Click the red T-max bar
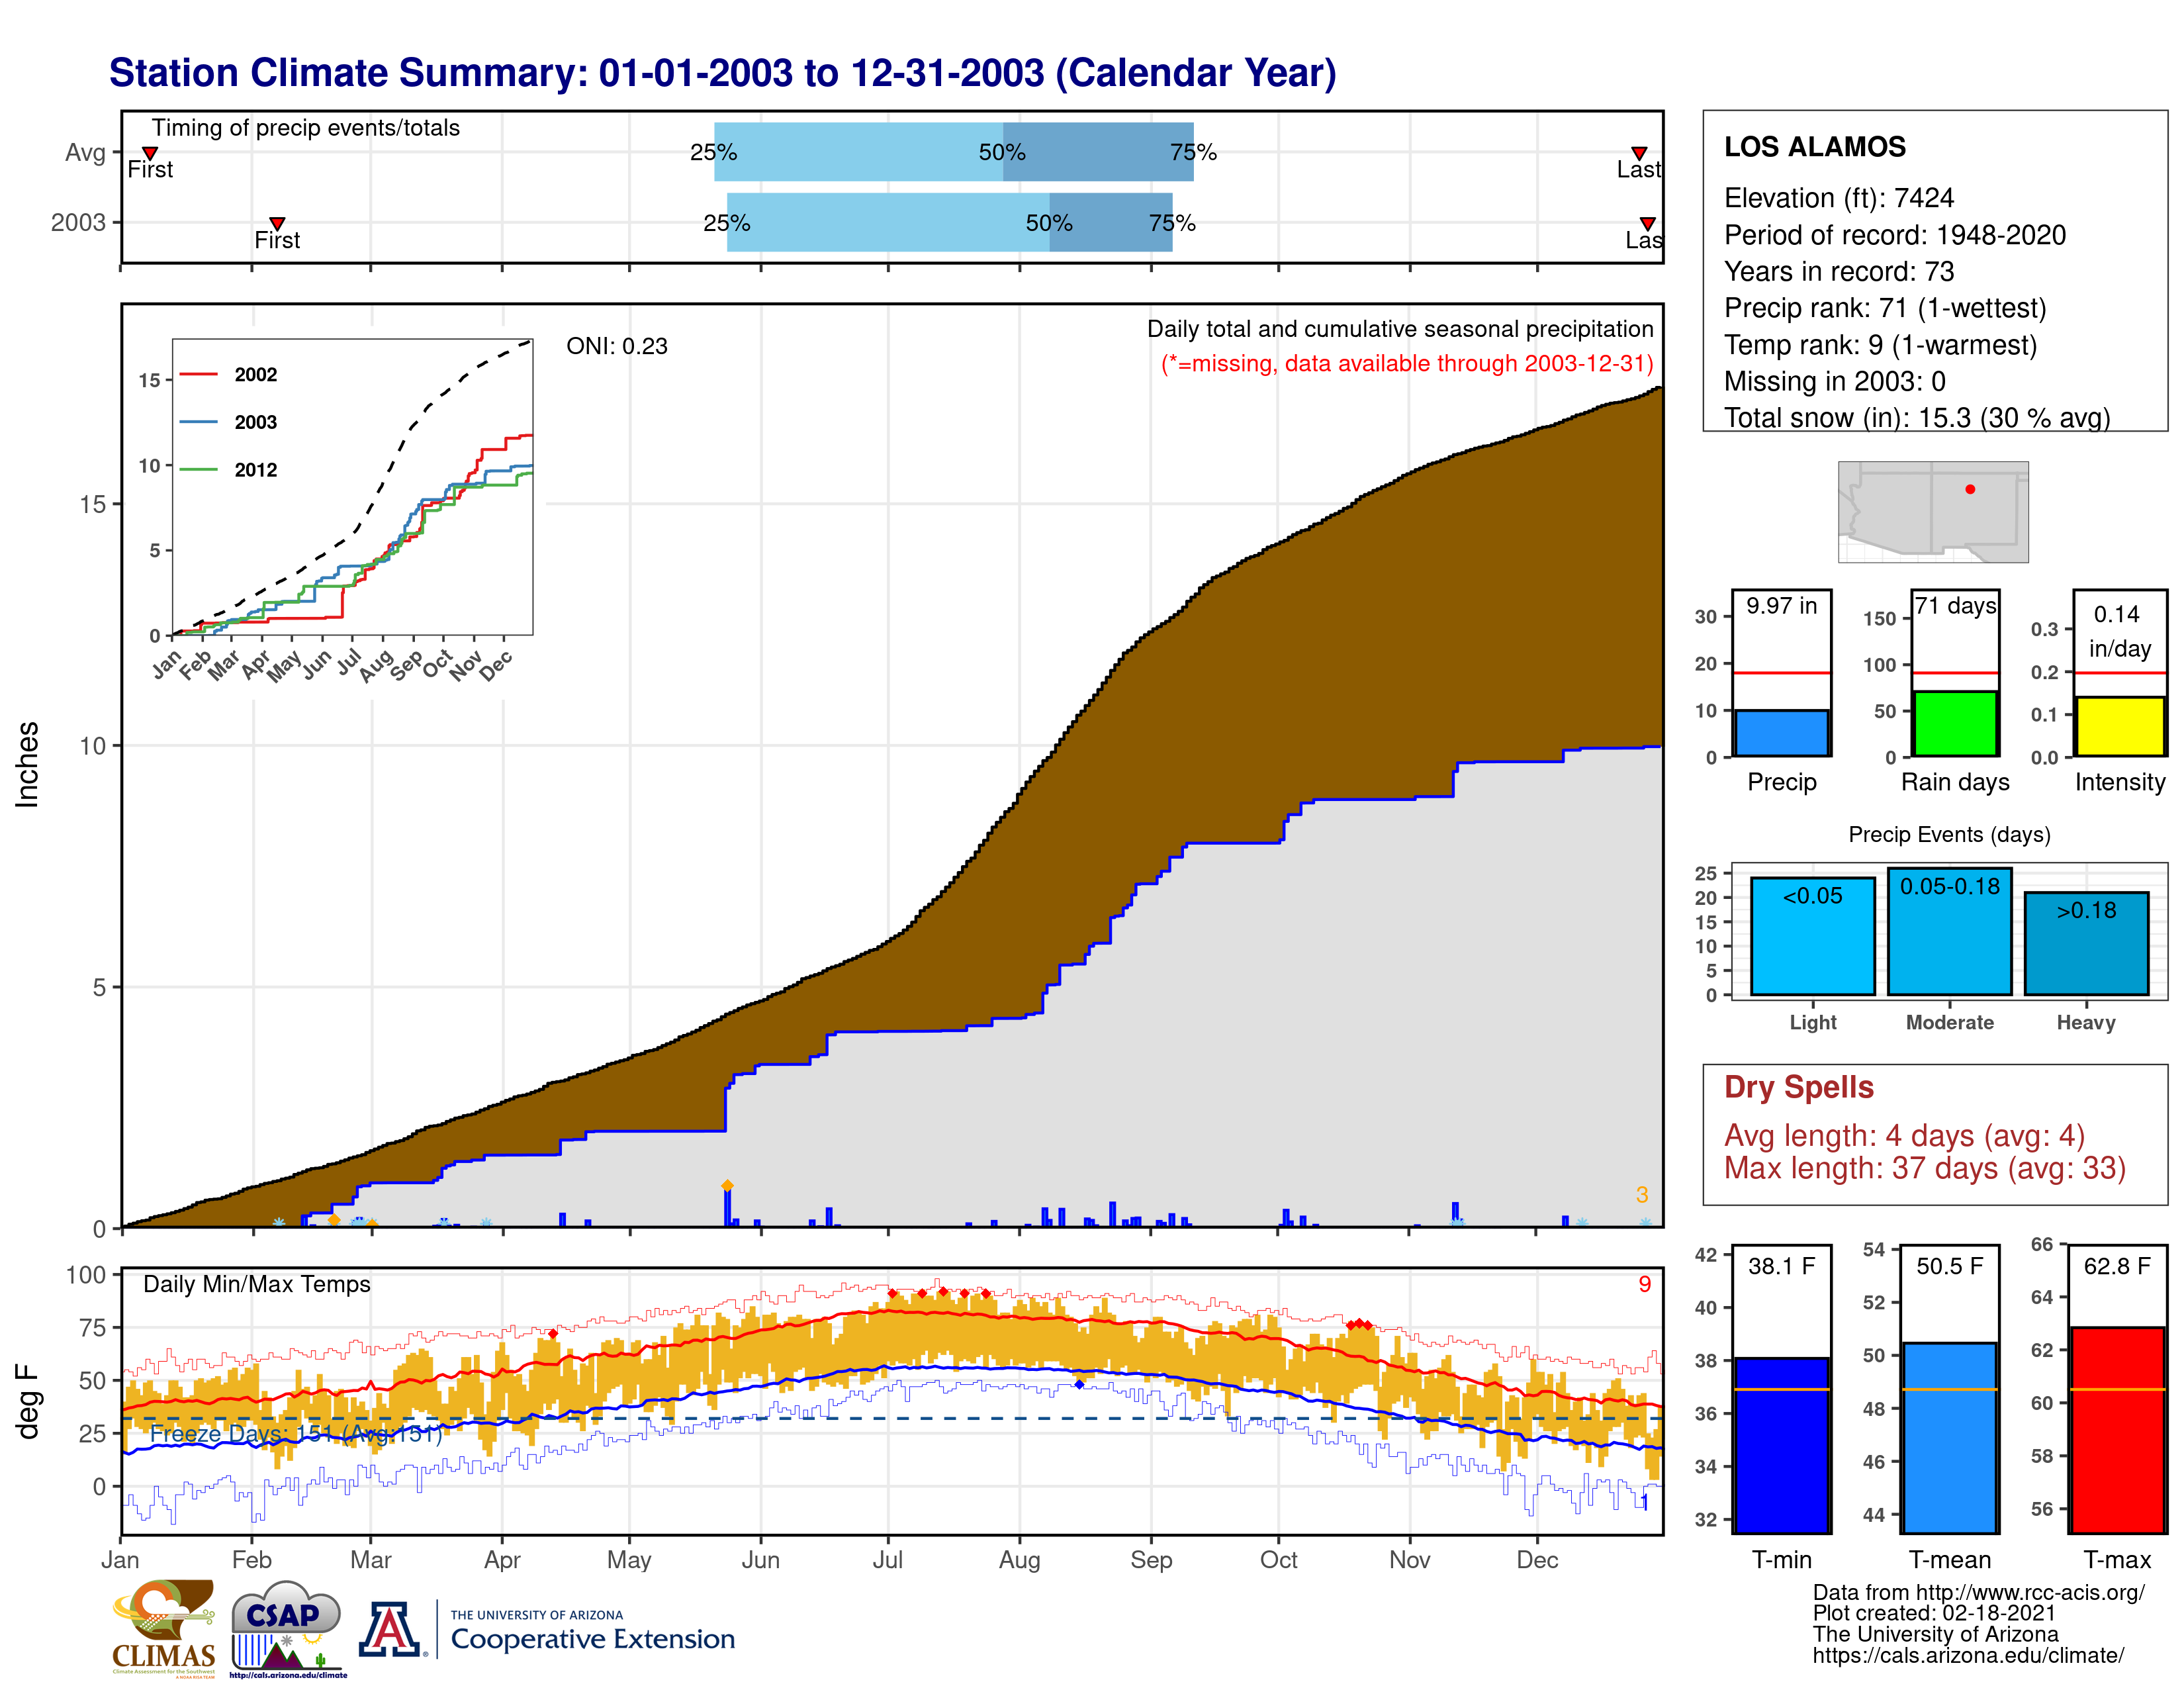2184x1688 pixels. click(2117, 1430)
